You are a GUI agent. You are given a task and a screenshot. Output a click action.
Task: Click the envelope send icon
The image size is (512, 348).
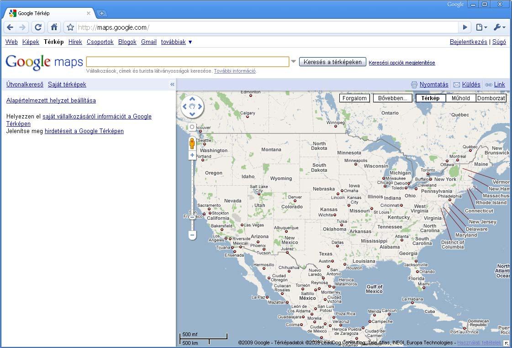click(x=456, y=85)
